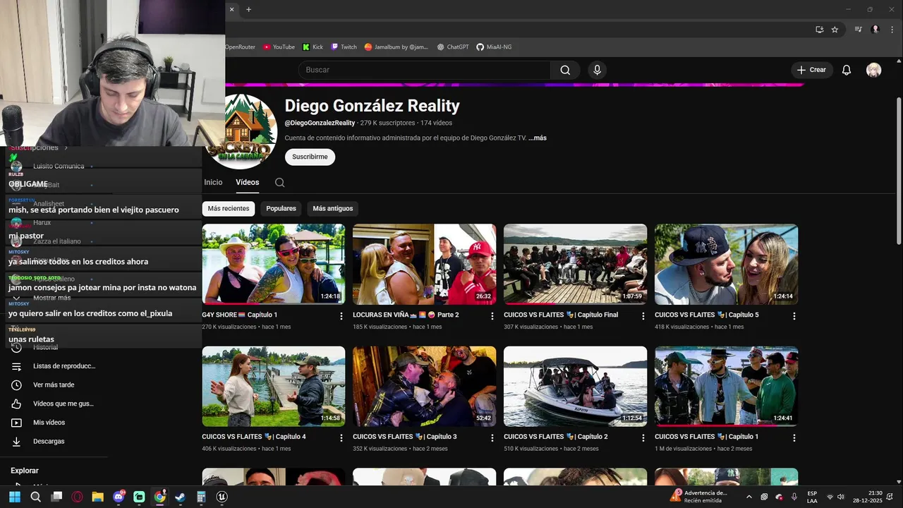Play G4Y SHORE Capítulo 1 thumbnail

(x=274, y=264)
